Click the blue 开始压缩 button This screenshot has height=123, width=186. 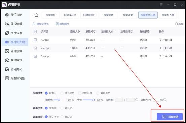click(170, 117)
